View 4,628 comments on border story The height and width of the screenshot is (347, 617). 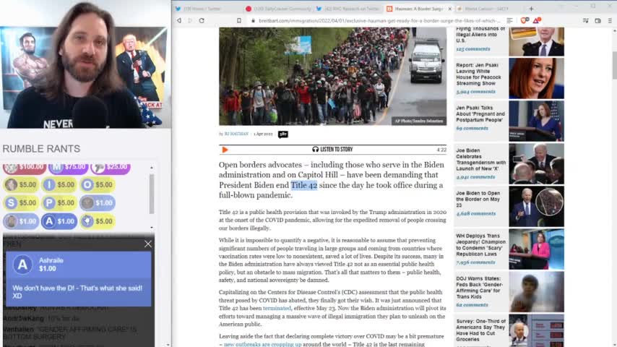point(475,213)
